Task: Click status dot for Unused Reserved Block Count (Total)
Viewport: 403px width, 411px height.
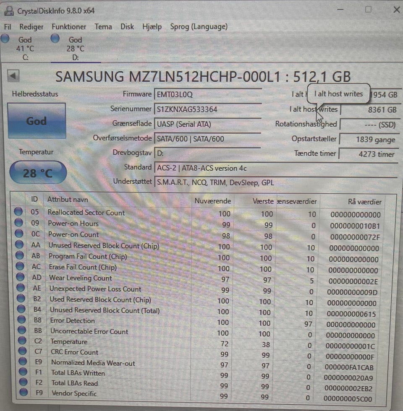Action: click(x=21, y=309)
